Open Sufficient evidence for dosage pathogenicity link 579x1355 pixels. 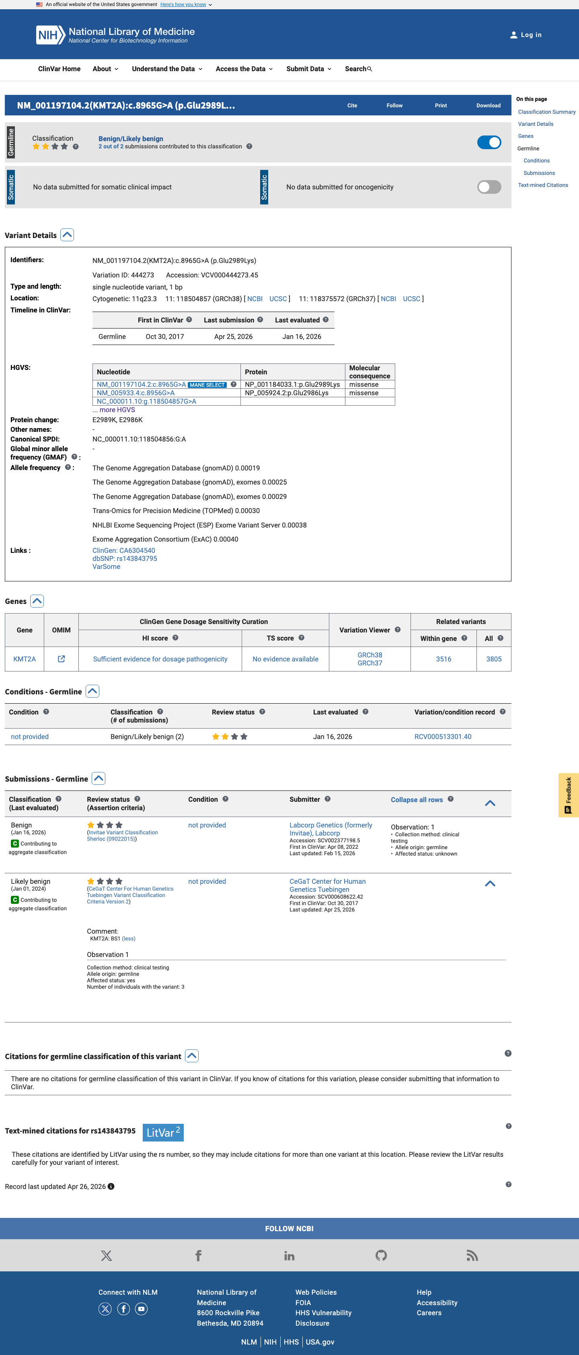click(x=160, y=659)
